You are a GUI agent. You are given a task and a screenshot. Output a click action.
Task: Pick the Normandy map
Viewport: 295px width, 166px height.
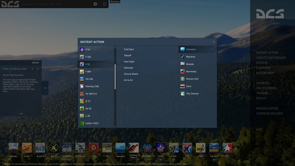198,71
